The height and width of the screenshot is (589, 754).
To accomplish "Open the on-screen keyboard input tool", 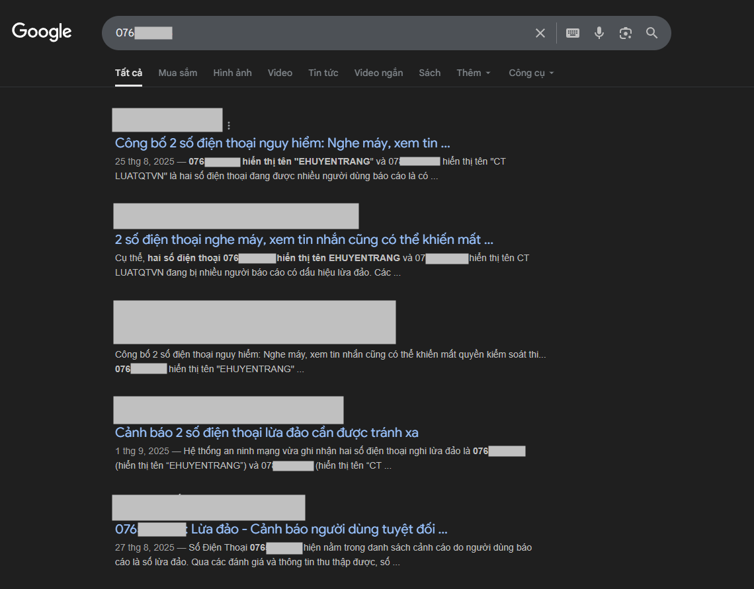I will pyautogui.click(x=573, y=33).
